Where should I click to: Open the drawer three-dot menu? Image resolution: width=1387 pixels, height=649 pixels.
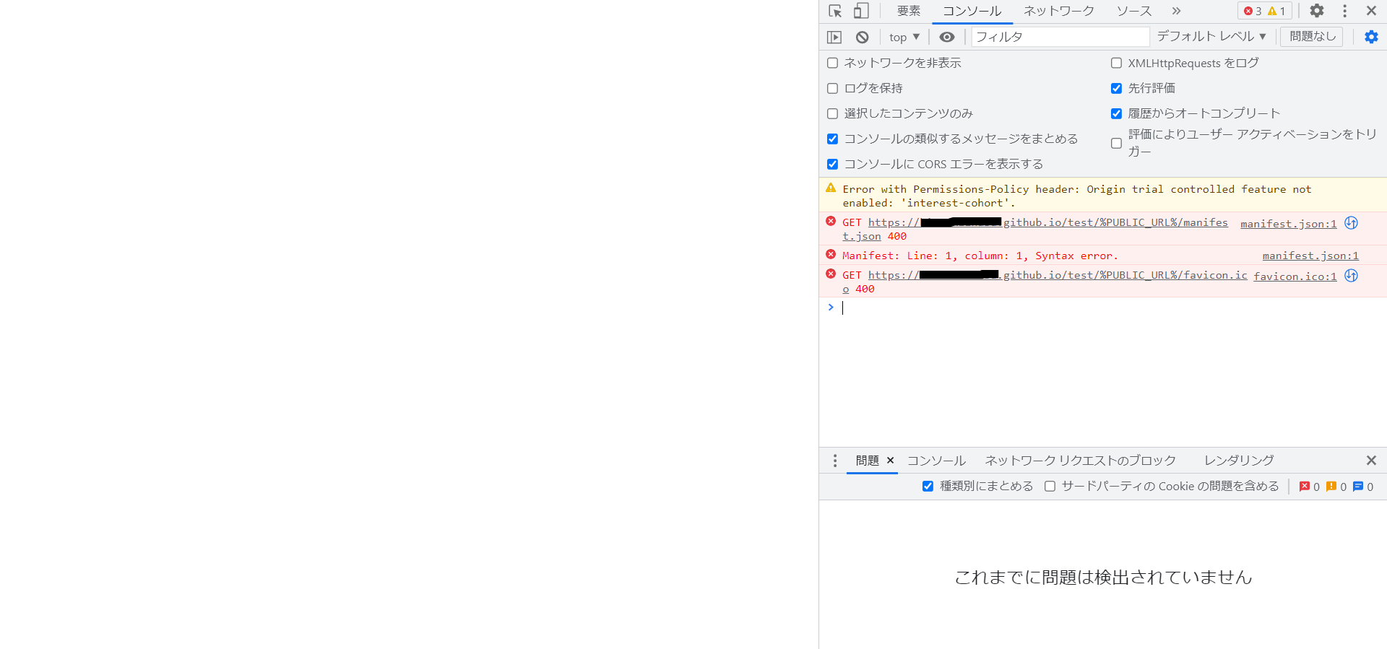click(835, 461)
